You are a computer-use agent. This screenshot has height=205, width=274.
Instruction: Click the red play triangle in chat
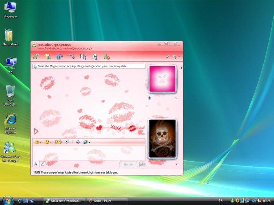36,131
